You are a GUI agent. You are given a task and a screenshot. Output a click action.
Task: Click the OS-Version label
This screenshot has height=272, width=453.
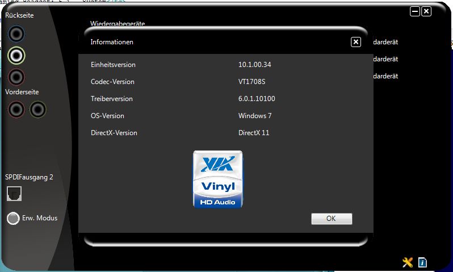(107, 116)
